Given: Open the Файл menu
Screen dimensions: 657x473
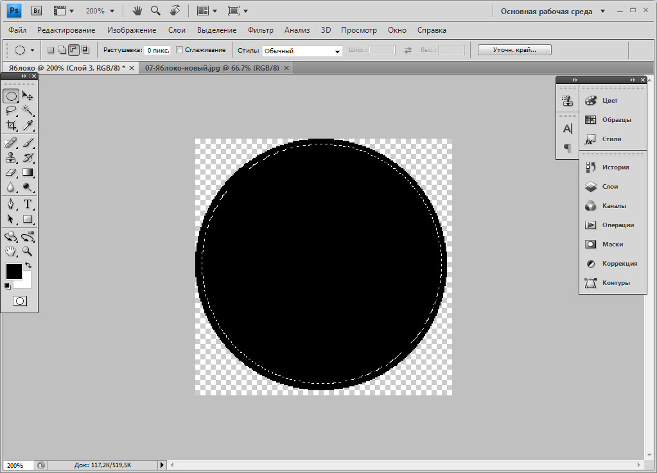Looking at the screenshot, I should [x=17, y=30].
